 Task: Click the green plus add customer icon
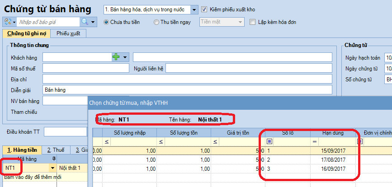coord(116,57)
